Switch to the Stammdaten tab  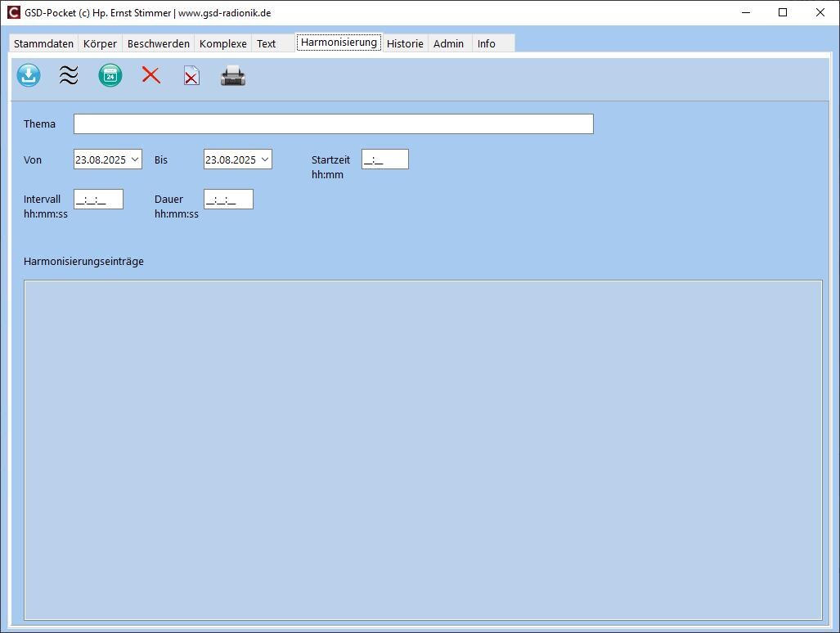pyautogui.click(x=44, y=43)
